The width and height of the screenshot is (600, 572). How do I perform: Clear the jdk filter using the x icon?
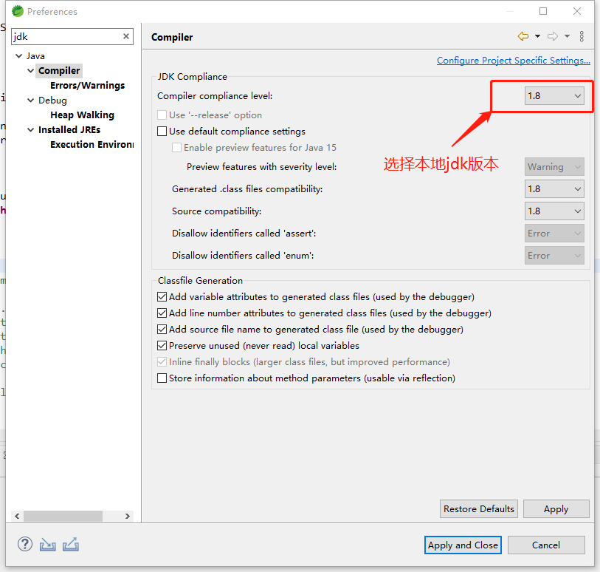125,35
